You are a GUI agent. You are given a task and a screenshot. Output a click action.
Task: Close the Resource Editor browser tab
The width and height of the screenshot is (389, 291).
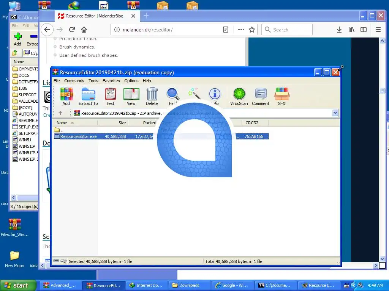point(133,16)
